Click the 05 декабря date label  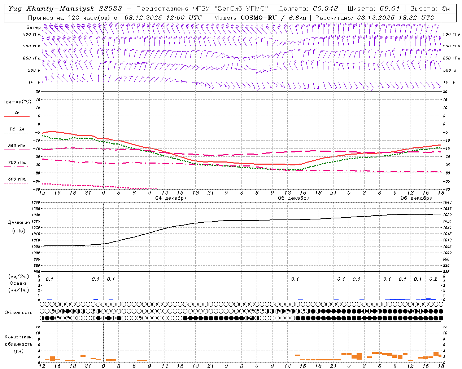pos(294,198)
